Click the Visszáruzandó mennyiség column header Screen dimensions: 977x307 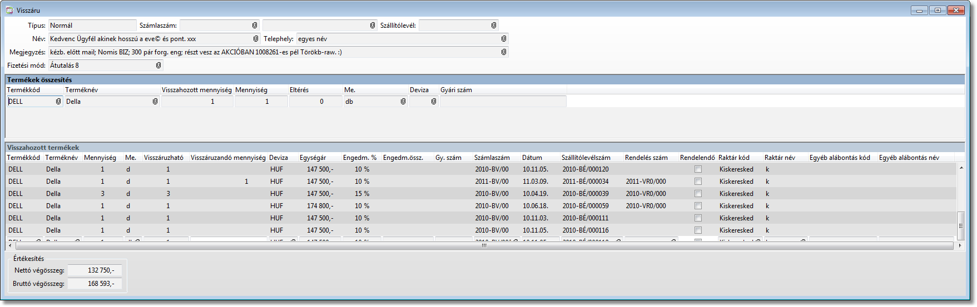(228, 158)
